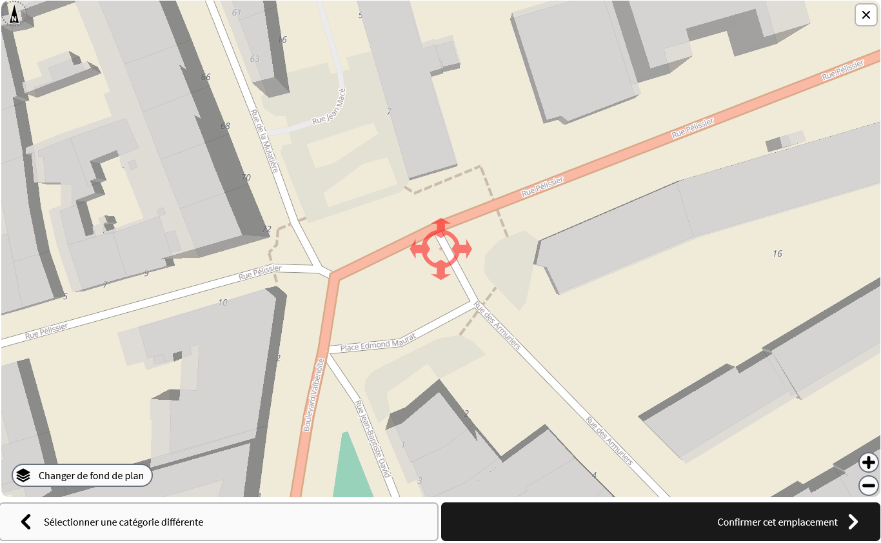Click the back chevron arrow icon
The image size is (881, 543).
tap(26, 522)
